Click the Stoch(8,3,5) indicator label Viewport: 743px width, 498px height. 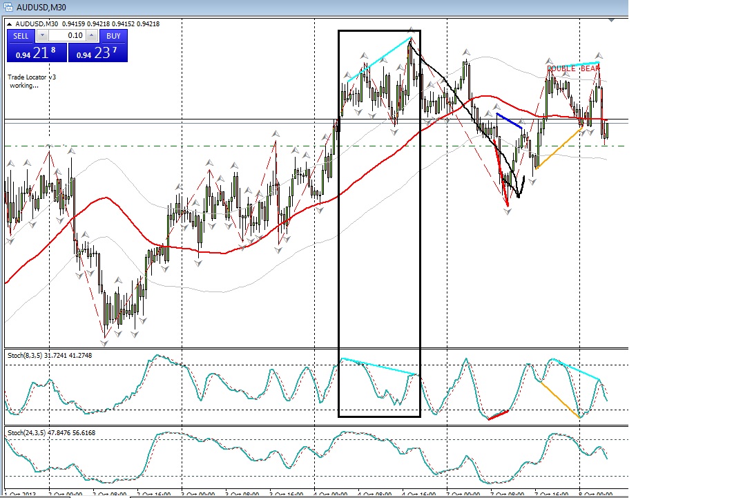[x=50, y=356]
